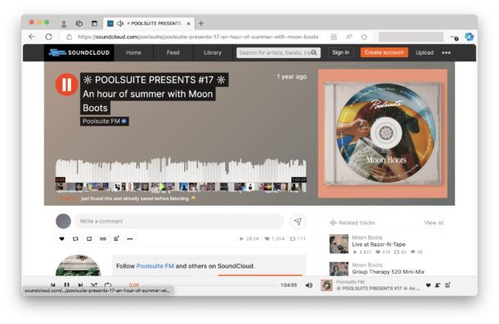Toggle shuffle in the bottom player
Viewport: 499px width, 324px height.
click(x=94, y=285)
